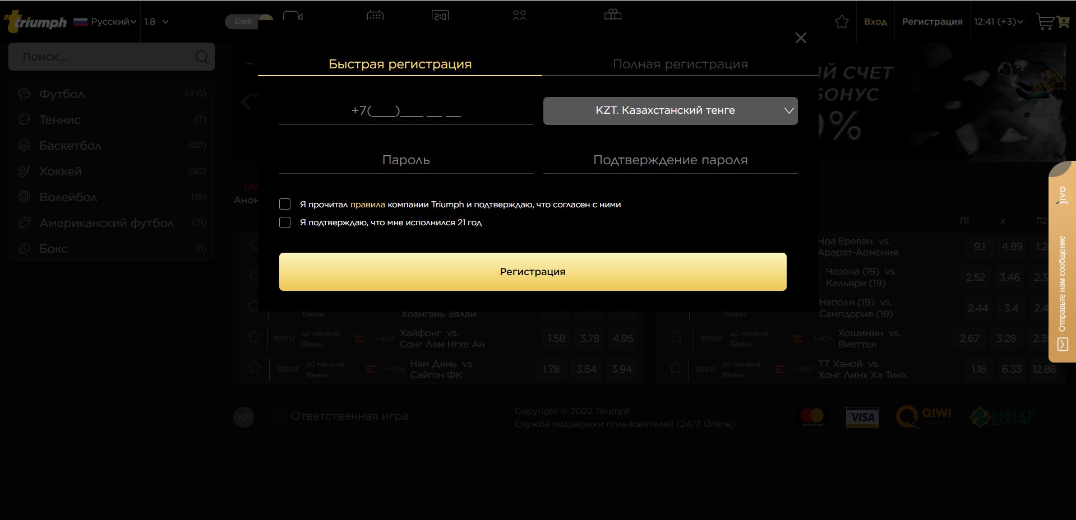Click the yellow Регистрация submit button
The image size is (1076, 520).
tap(533, 272)
